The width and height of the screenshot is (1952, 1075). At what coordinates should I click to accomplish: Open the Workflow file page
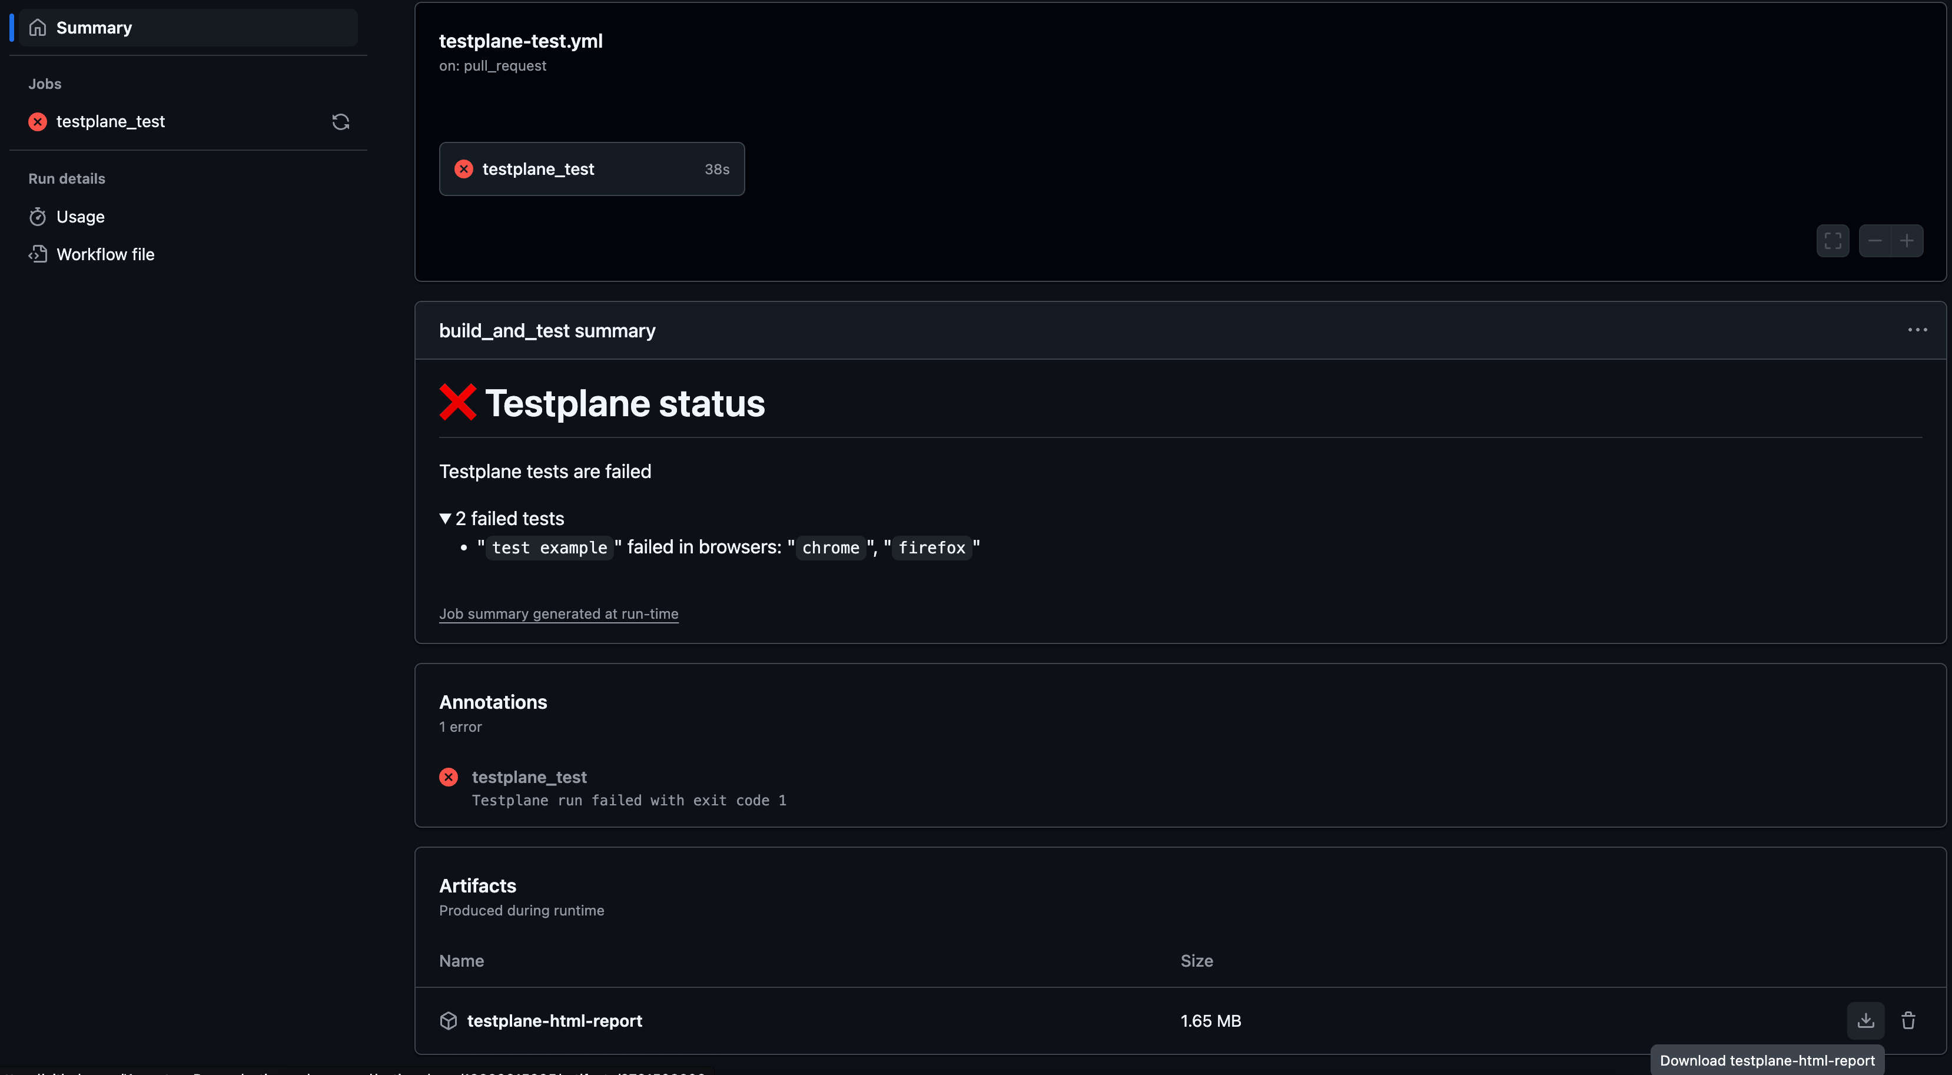[x=105, y=254]
